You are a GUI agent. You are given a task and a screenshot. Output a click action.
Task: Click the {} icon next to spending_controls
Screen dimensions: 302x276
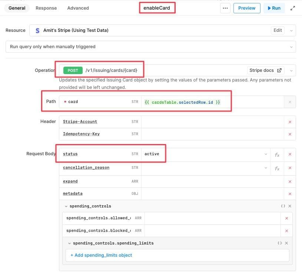pos(283,206)
